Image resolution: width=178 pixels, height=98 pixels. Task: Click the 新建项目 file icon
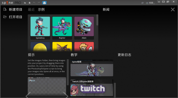click(5, 9)
